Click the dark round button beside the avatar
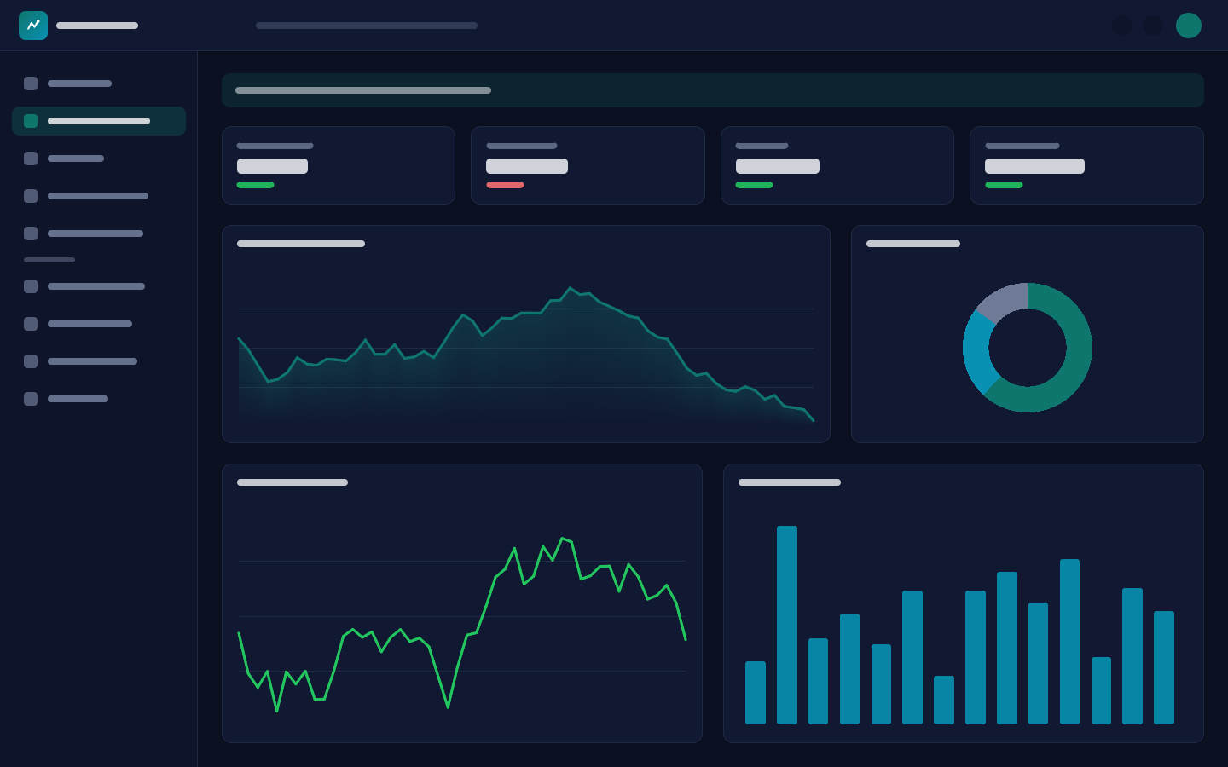The image size is (1228, 767). (1153, 26)
